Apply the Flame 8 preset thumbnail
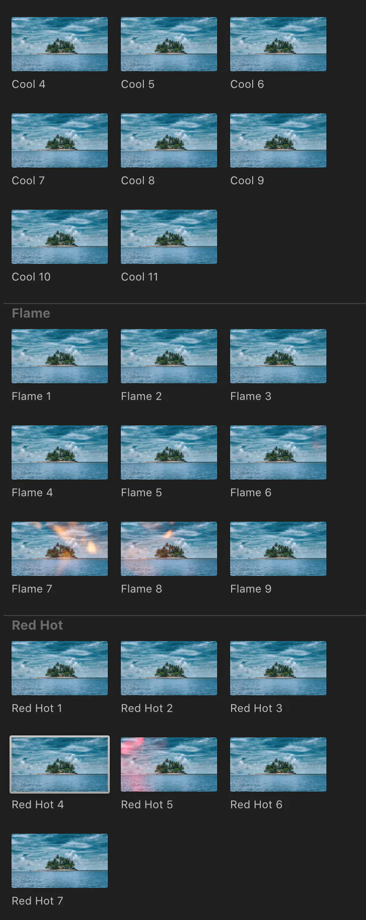Screen dimensions: 366x920 169,549
